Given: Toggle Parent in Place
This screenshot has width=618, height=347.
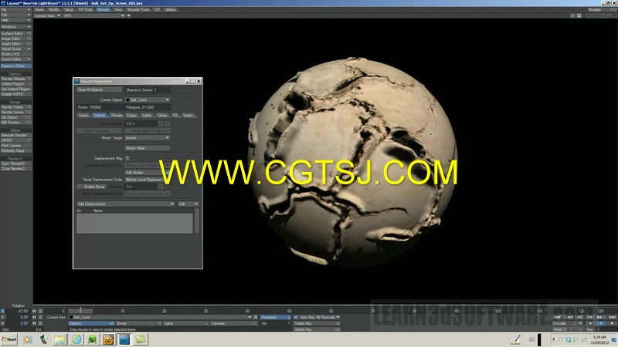Looking at the screenshot, I should click(x=15, y=66).
